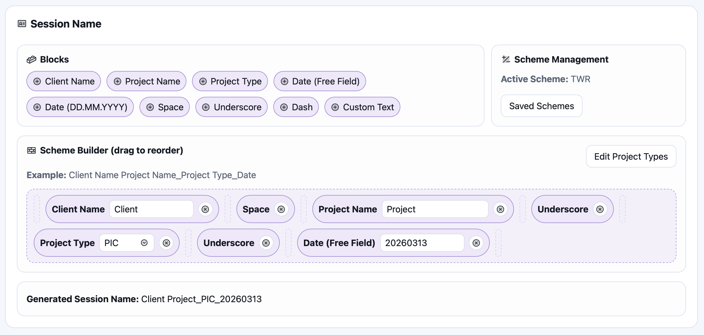This screenshot has height=335, width=704.
Task: Remove the Space block from the scheme
Action: pos(281,209)
